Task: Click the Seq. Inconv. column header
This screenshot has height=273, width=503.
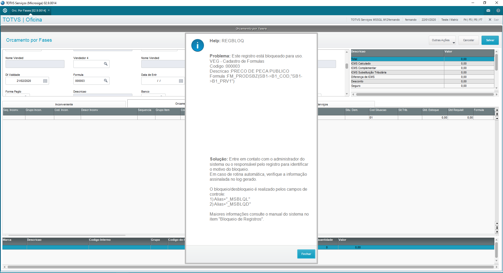Action: coord(14,111)
